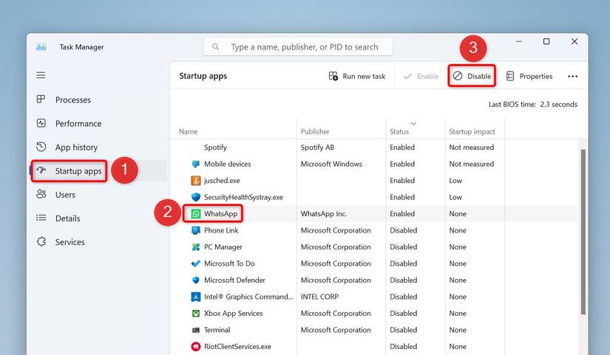The width and height of the screenshot is (610, 355).
Task: Go to the Details tab
Action: click(x=68, y=218)
